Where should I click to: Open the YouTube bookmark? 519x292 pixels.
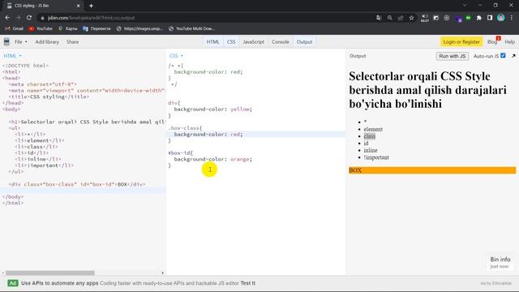tap(41, 28)
